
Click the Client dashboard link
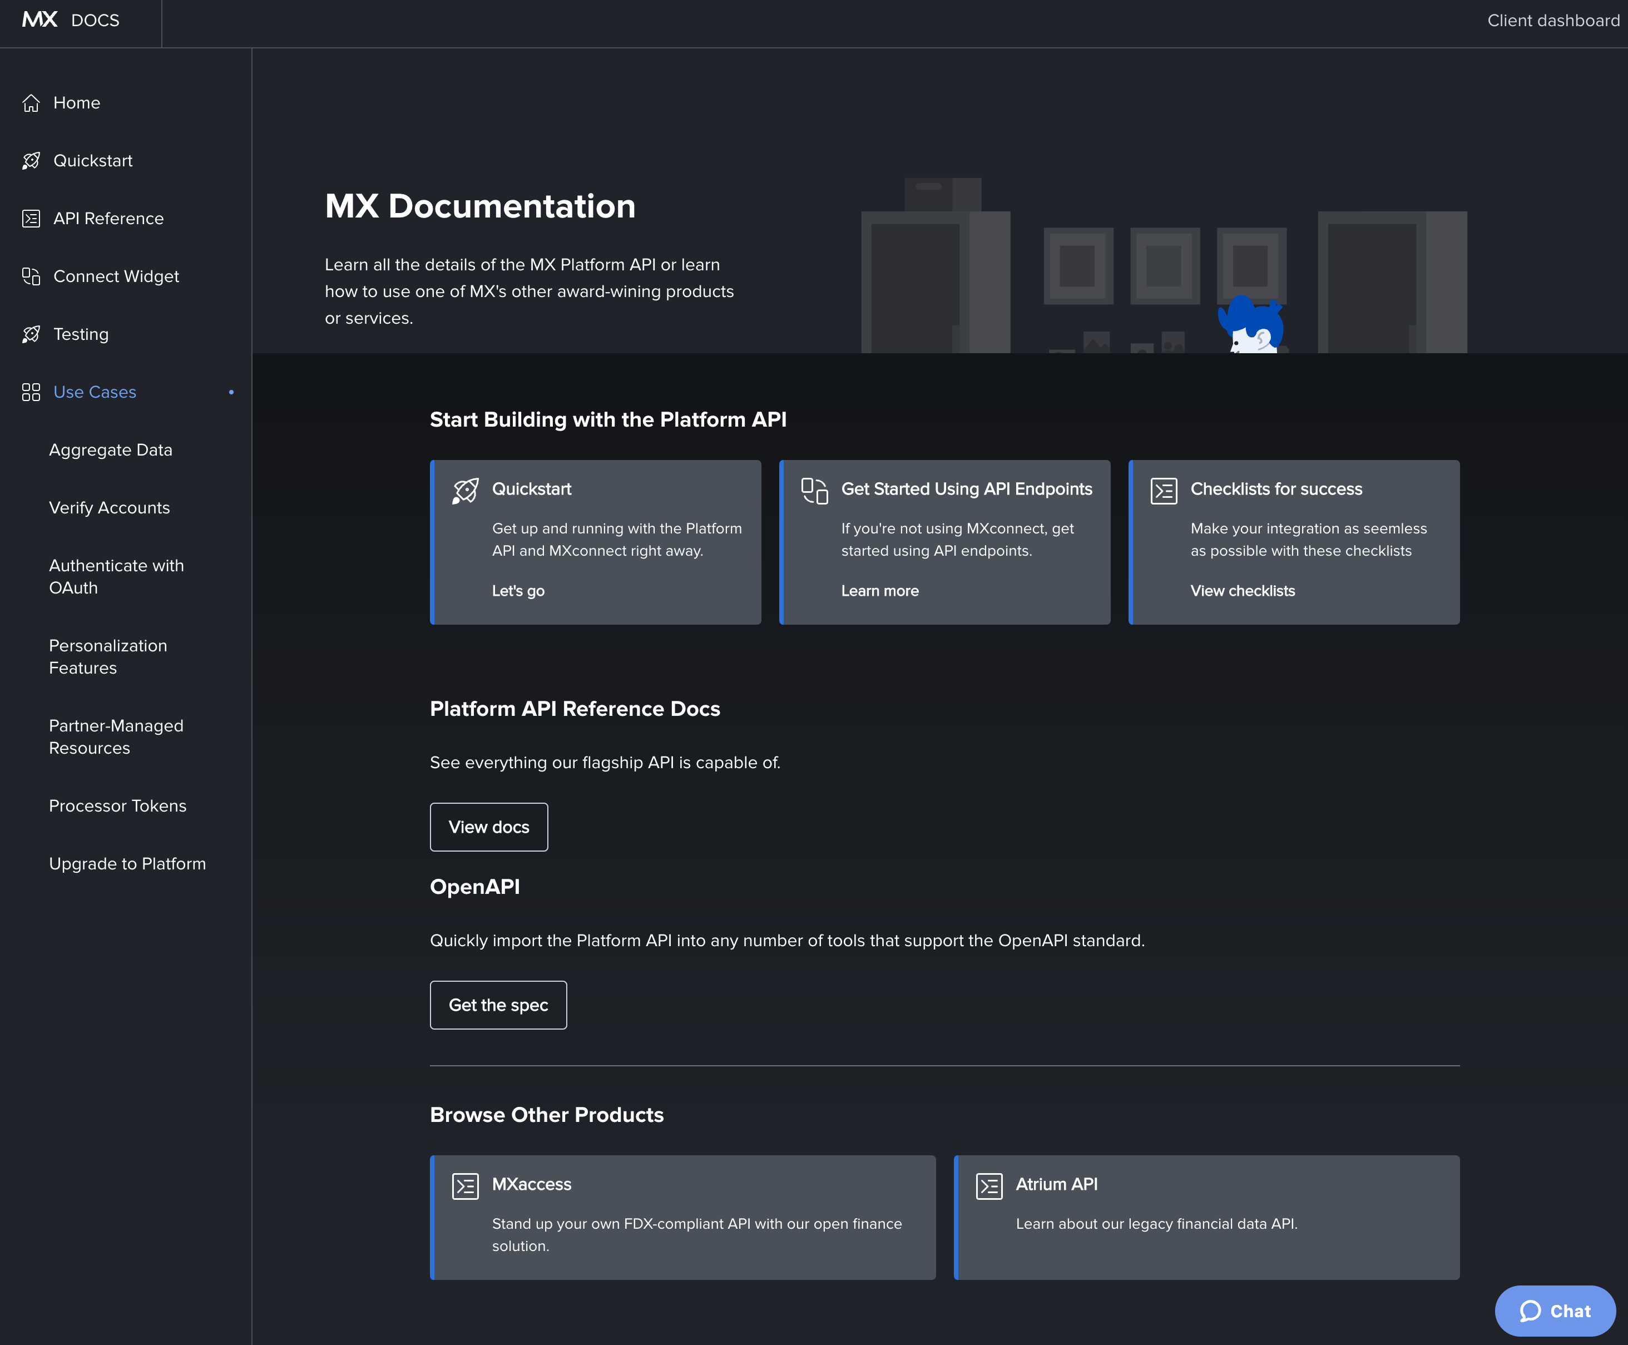[x=1553, y=20]
